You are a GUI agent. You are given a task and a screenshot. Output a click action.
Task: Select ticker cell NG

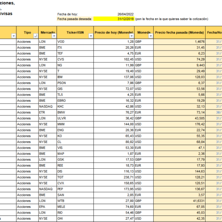click(75, 65)
